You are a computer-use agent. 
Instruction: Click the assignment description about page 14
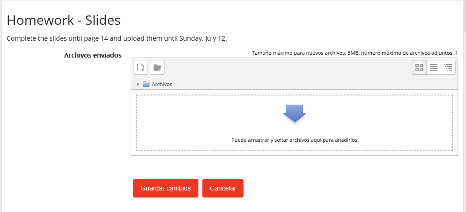click(x=117, y=38)
